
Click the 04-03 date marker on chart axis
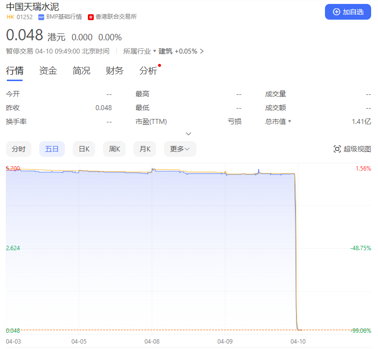click(14, 342)
